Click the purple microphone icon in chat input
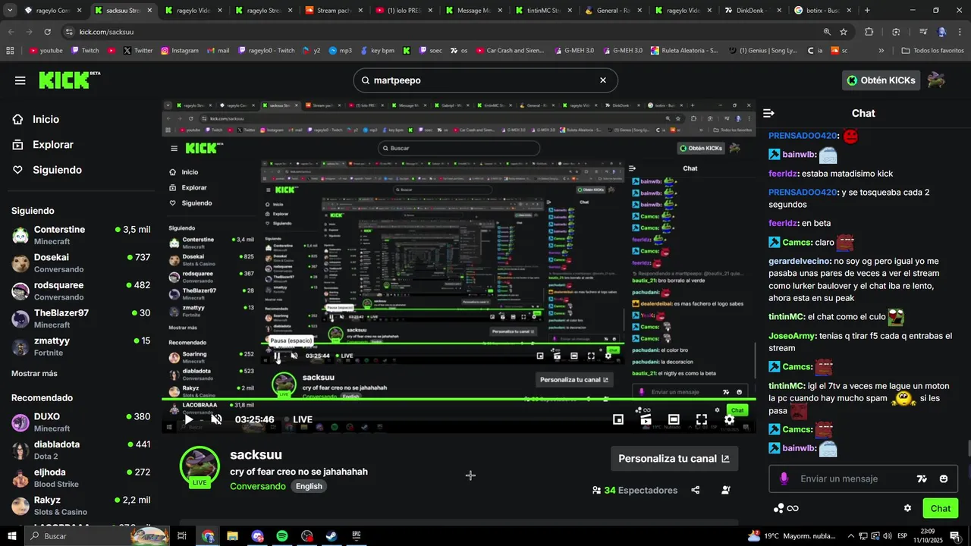The image size is (971, 546). tap(784, 479)
